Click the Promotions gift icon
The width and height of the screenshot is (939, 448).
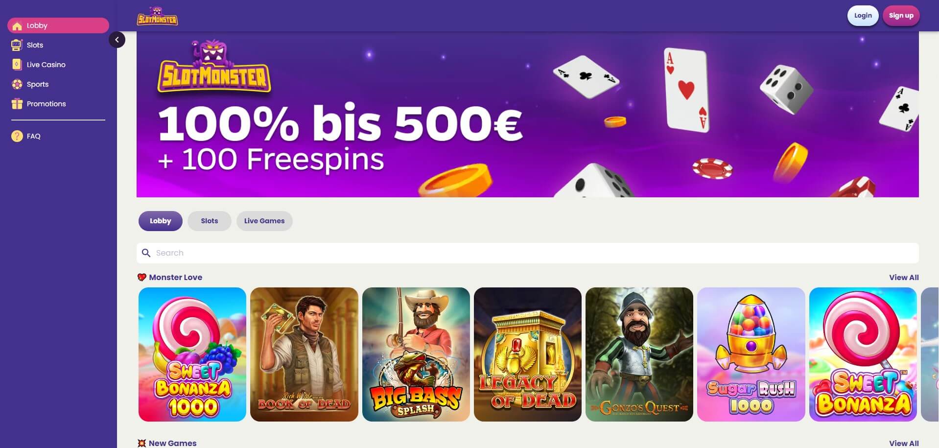[x=17, y=104]
